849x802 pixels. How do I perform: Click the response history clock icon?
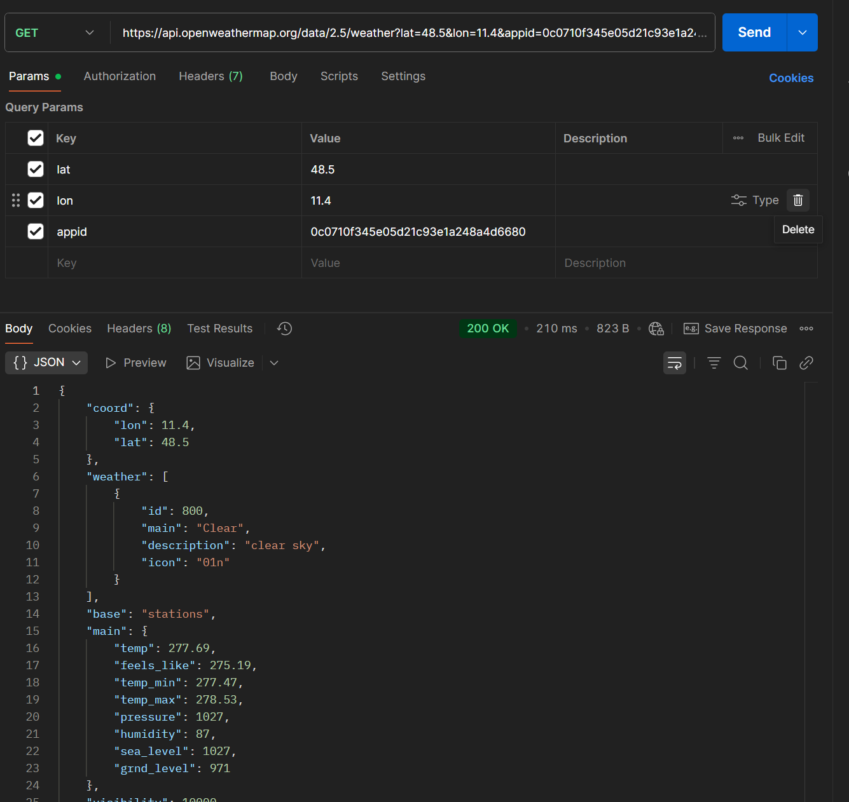284,329
